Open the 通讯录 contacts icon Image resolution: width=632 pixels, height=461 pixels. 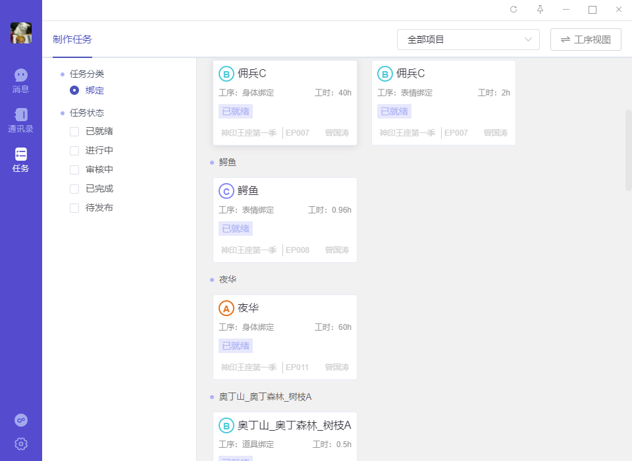click(x=21, y=115)
